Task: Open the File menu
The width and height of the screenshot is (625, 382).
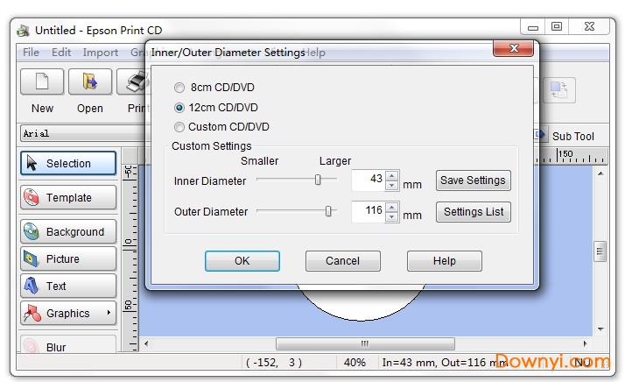Action: pyautogui.click(x=31, y=53)
